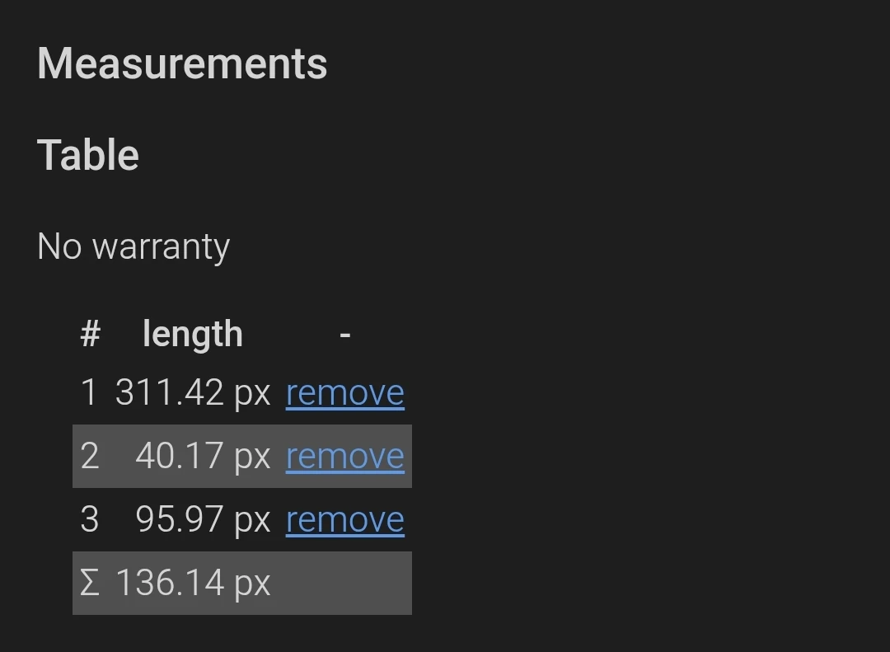Select the No warranty text
Screen dimensions: 890x652
click(133, 246)
